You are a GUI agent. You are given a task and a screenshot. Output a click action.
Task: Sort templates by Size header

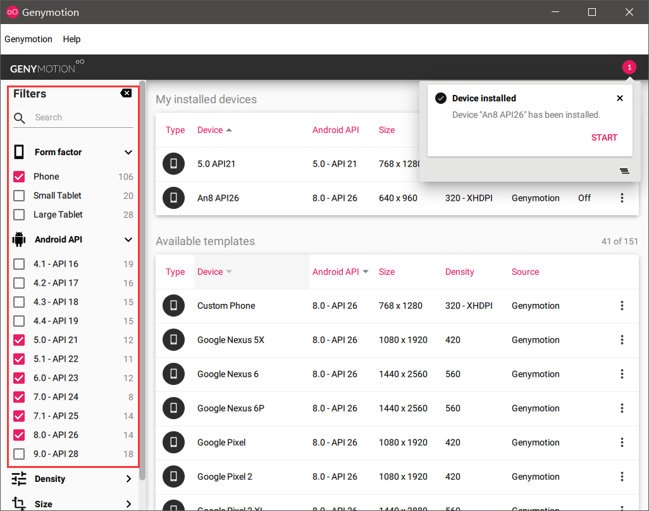[386, 272]
